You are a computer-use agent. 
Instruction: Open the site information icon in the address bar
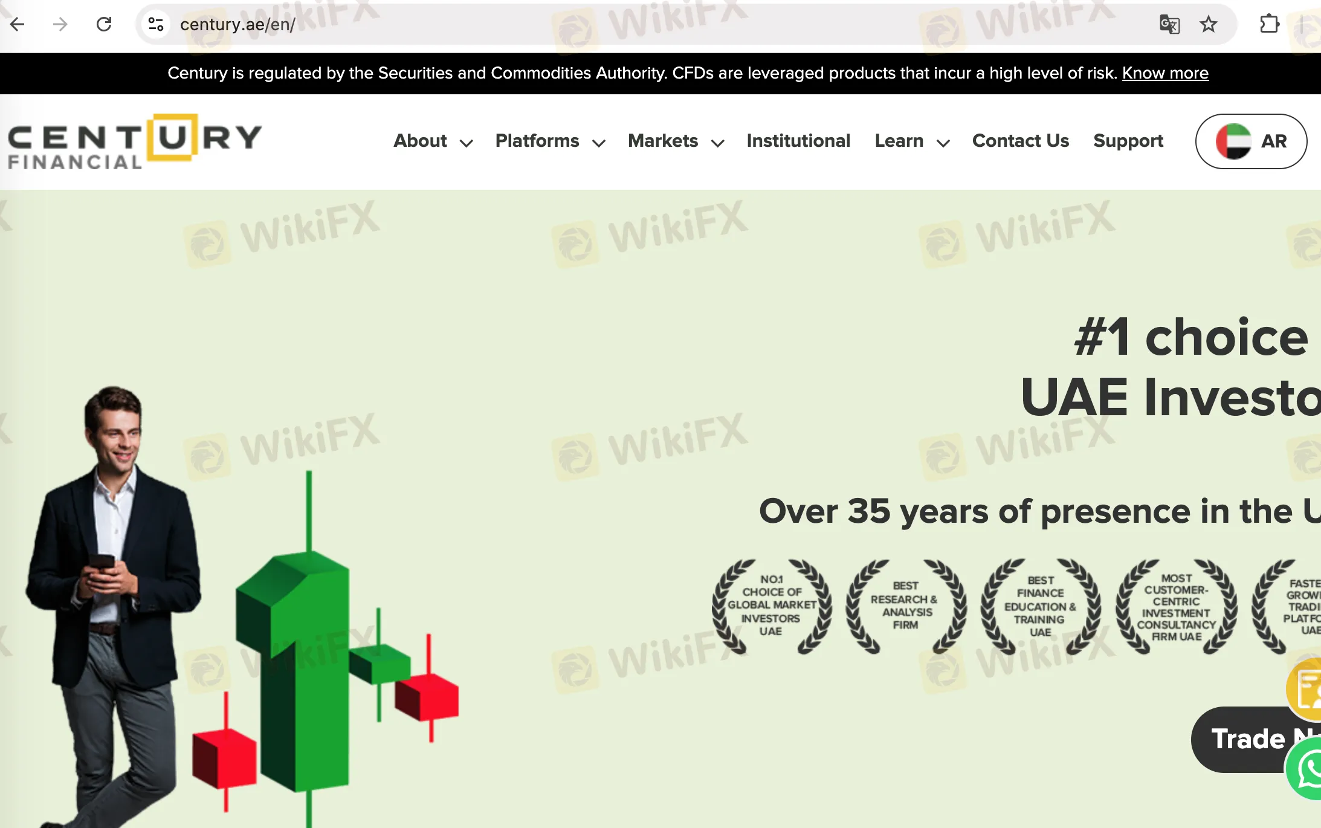point(156,24)
